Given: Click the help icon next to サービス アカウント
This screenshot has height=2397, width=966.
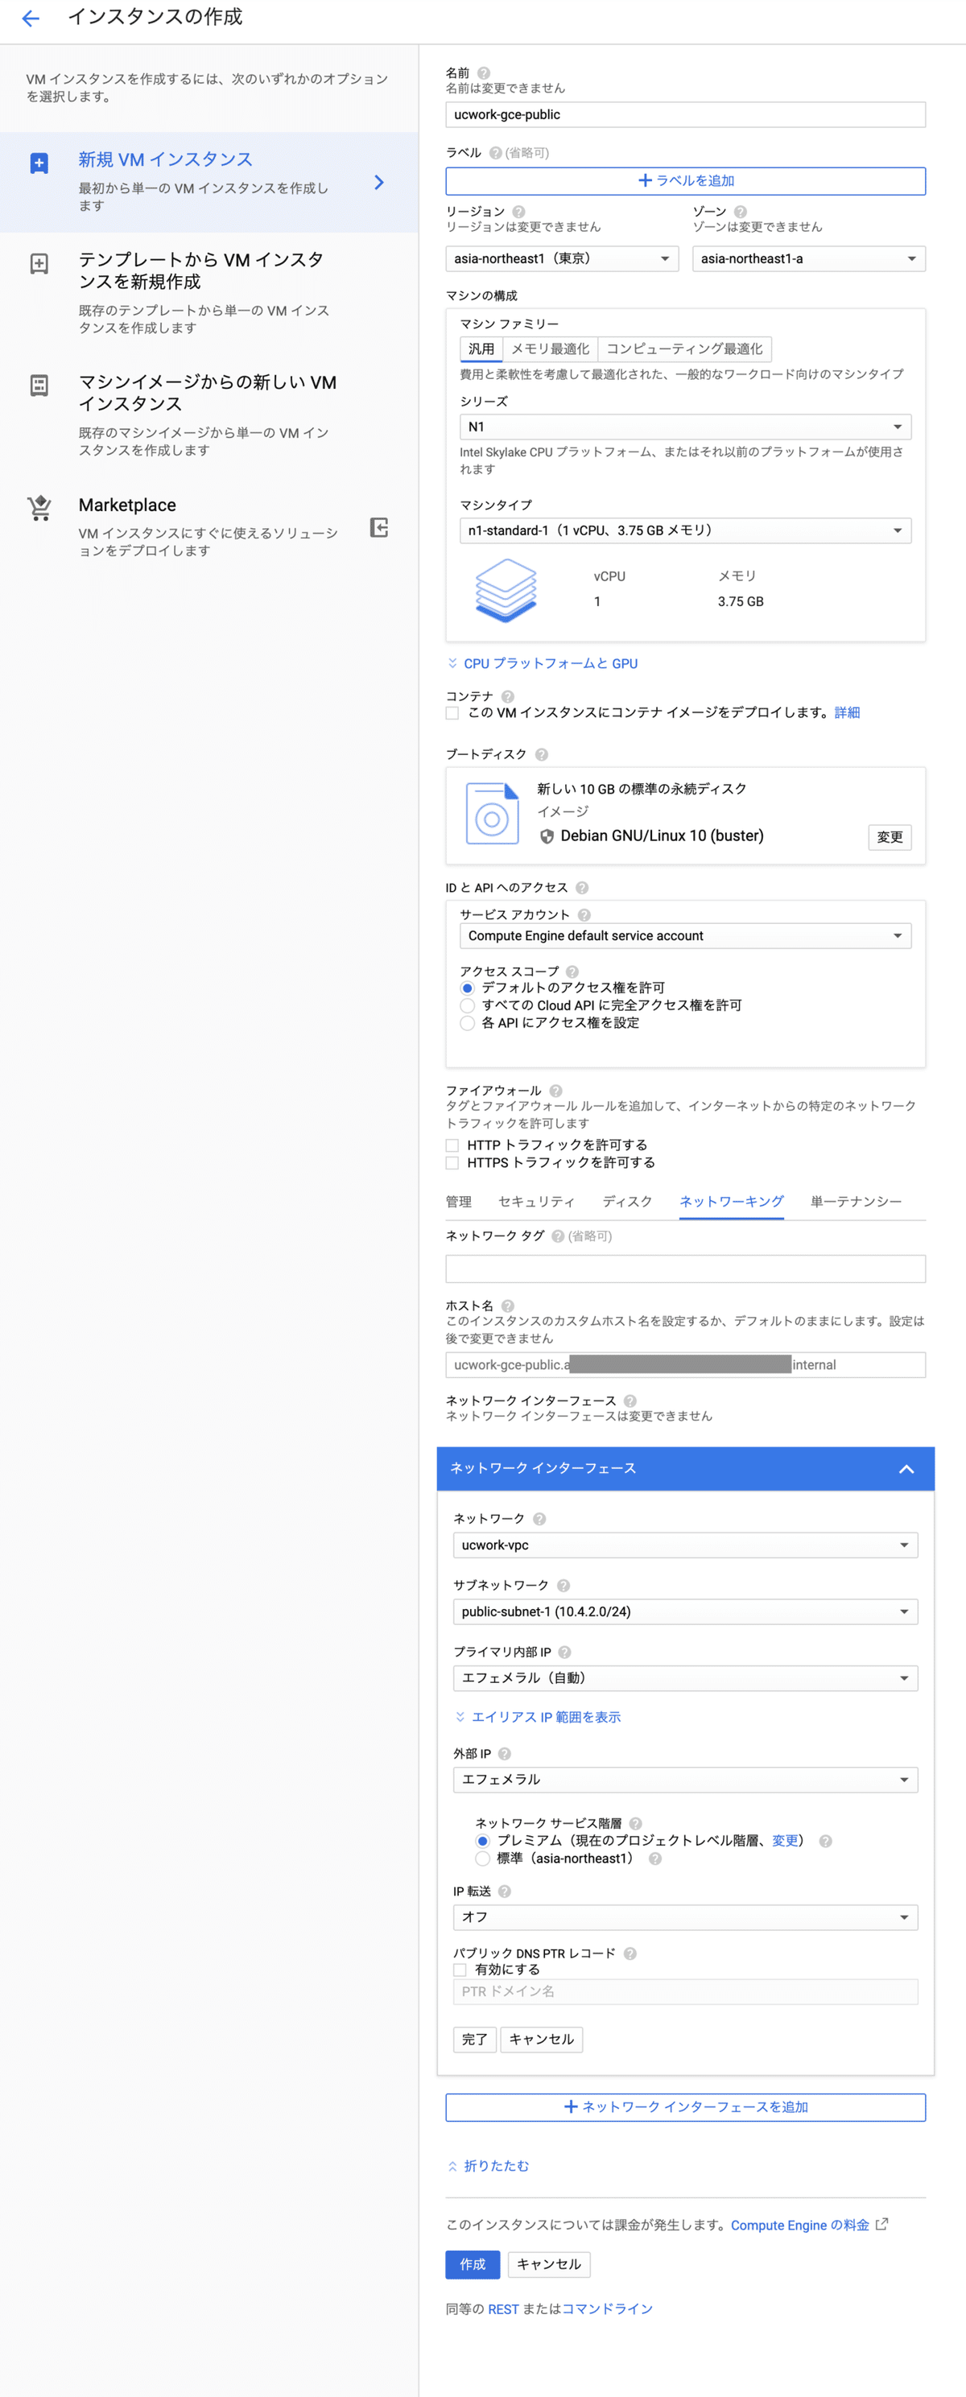Looking at the screenshot, I should 584,914.
